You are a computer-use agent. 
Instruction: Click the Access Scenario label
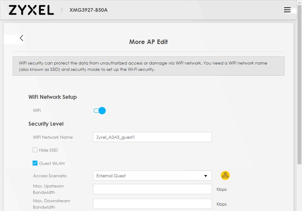pos(50,176)
